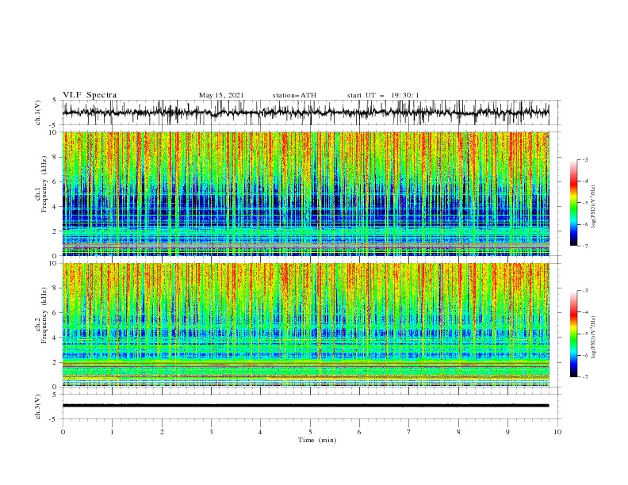The width and height of the screenshot is (628, 485).
Task: Click the 'ch.2 Frequency (kHz)' axis label
Action: point(41,315)
